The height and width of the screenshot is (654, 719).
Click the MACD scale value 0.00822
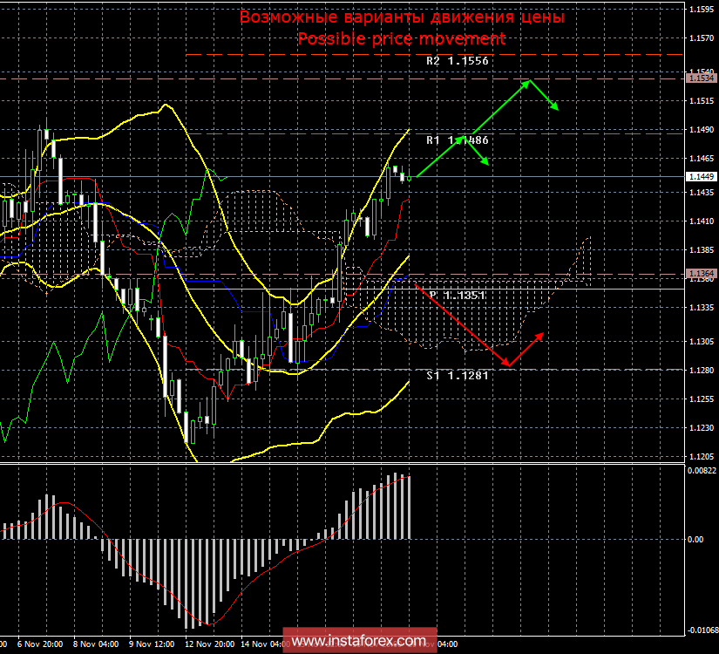pyautogui.click(x=702, y=470)
